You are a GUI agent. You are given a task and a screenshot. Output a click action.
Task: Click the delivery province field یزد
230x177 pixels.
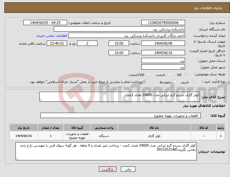coord(163,60)
